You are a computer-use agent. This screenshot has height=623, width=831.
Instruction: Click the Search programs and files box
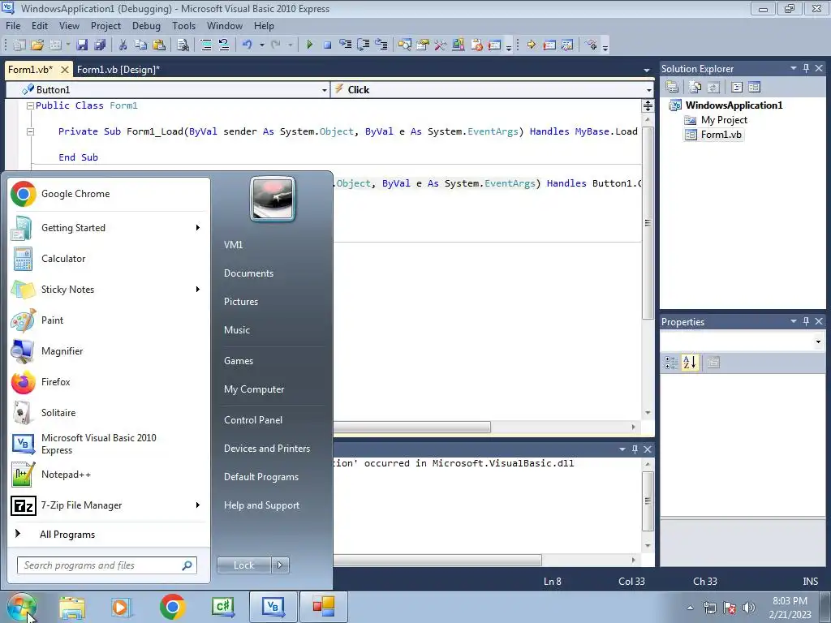click(107, 565)
